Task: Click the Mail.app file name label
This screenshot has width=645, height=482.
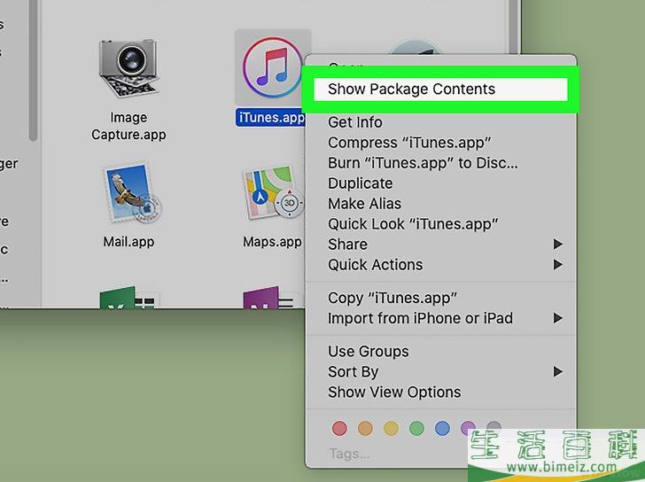Action: 128,241
